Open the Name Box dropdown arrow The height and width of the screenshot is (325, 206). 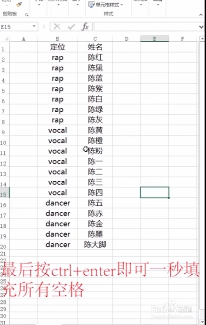pyautogui.click(x=34, y=26)
